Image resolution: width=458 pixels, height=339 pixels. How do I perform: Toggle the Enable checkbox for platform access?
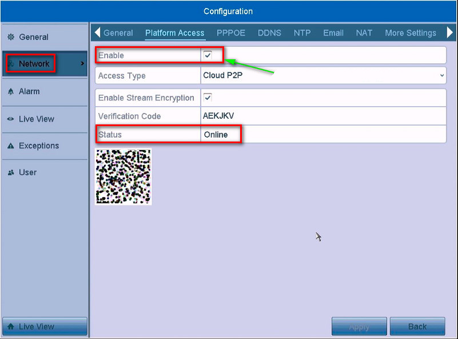coord(208,55)
